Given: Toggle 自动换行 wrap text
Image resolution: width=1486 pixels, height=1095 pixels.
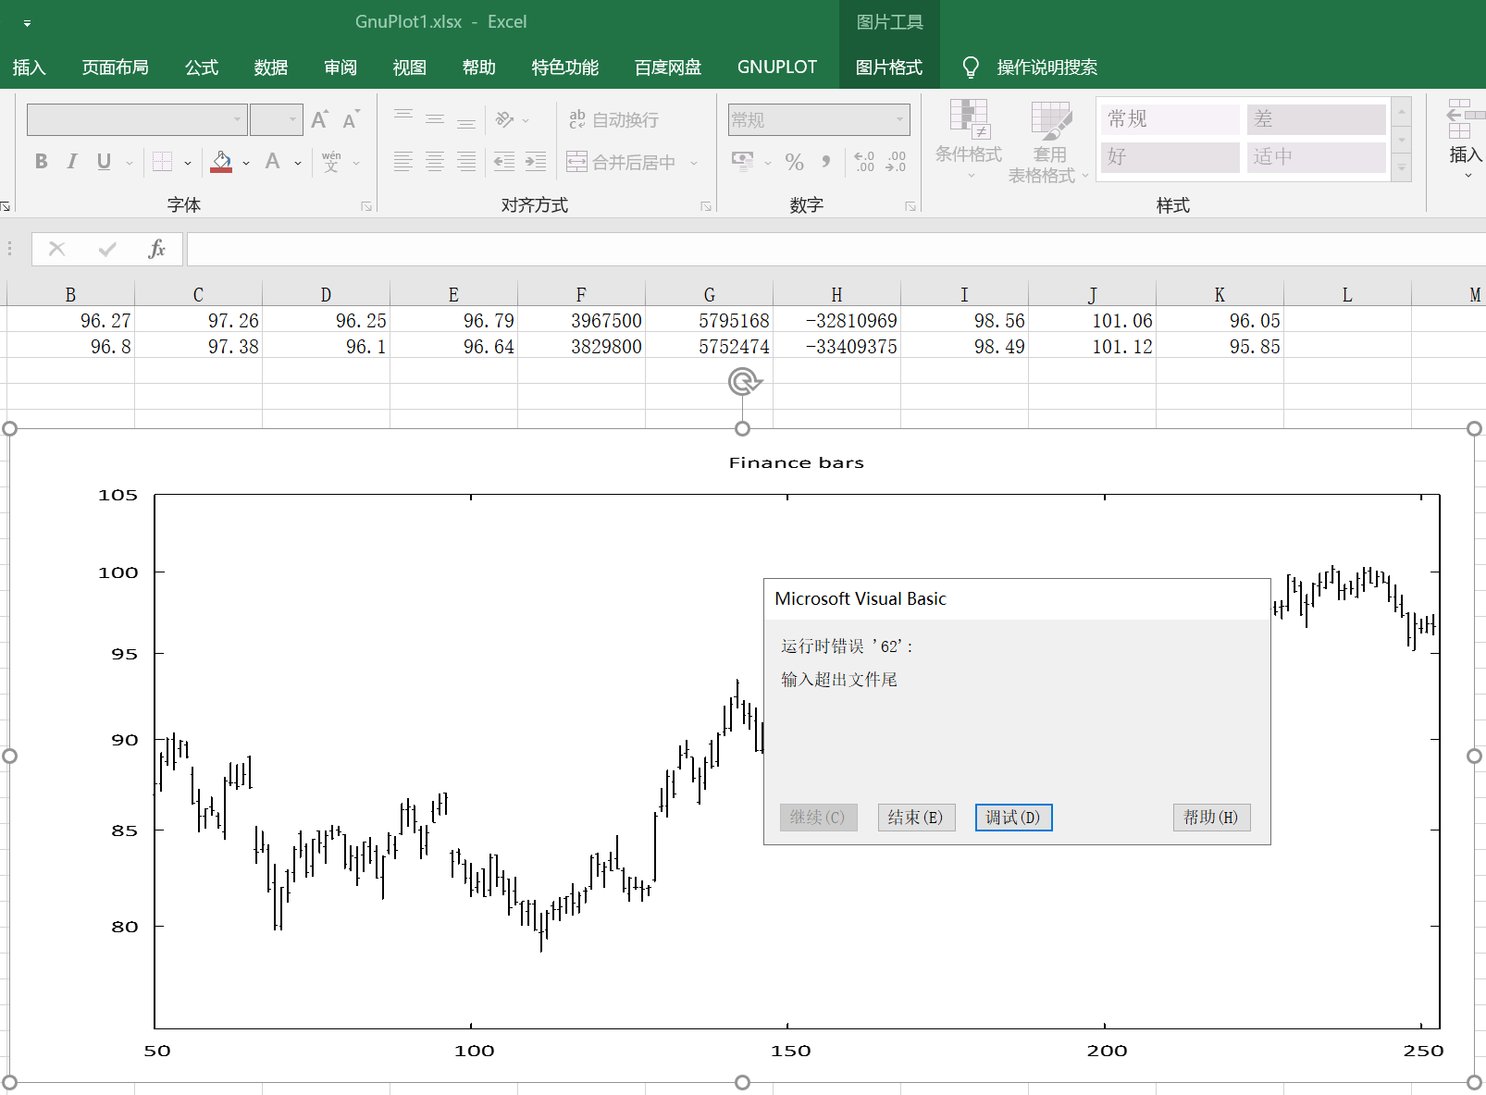Looking at the screenshot, I should pyautogui.click(x=614, y=118).
